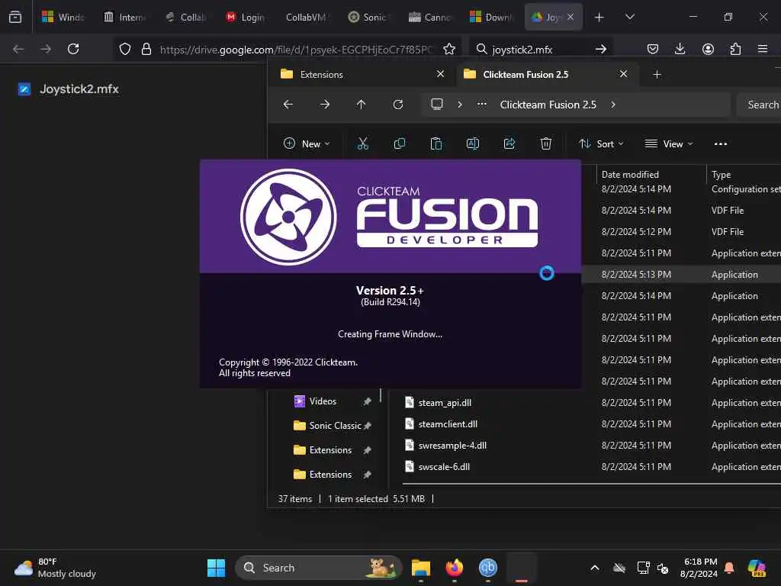The image size is (781, 586).
Task: Reload the Firefox page
Action: [x=73, y=49]
